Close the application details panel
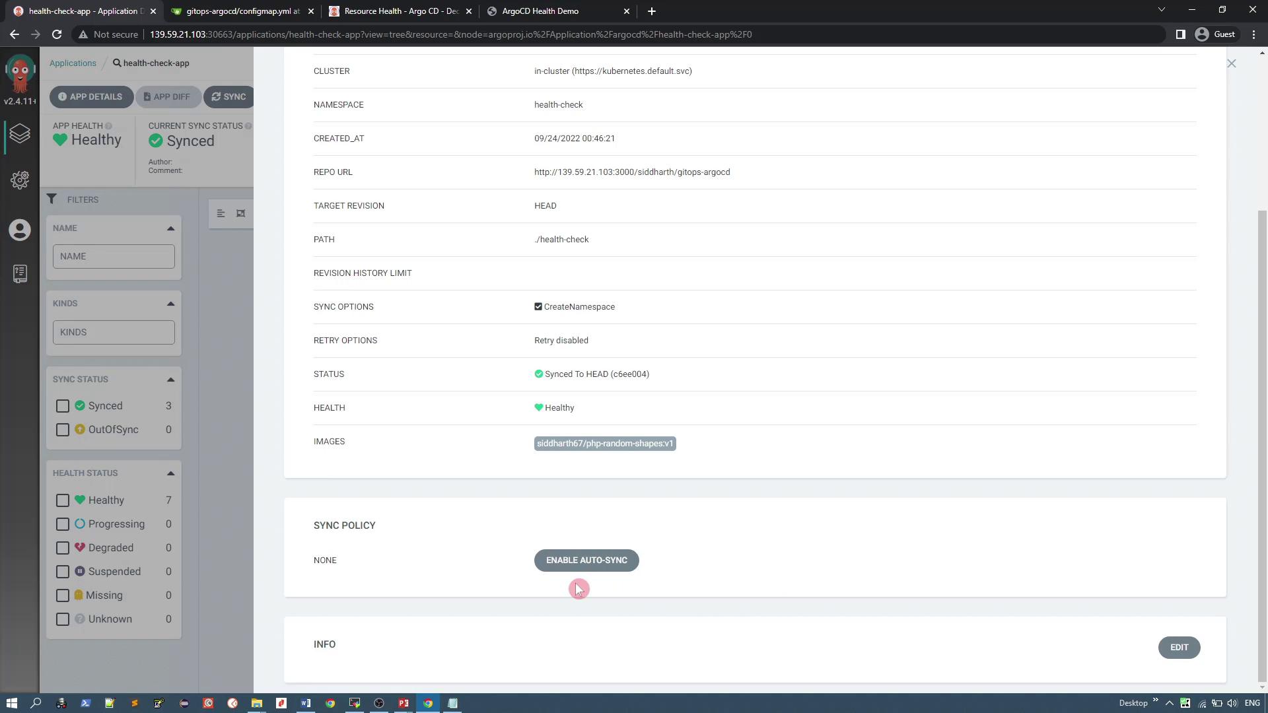The width and height of the screenshot is (1268, 713). (x=1231, y=63)
